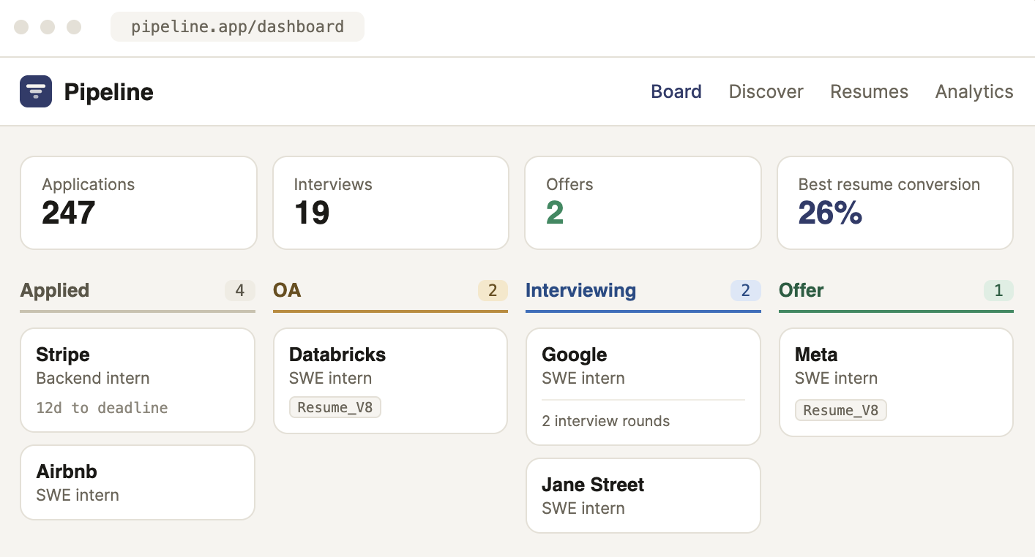
Task: Open the Analytics tab
Action: point(974,91)
